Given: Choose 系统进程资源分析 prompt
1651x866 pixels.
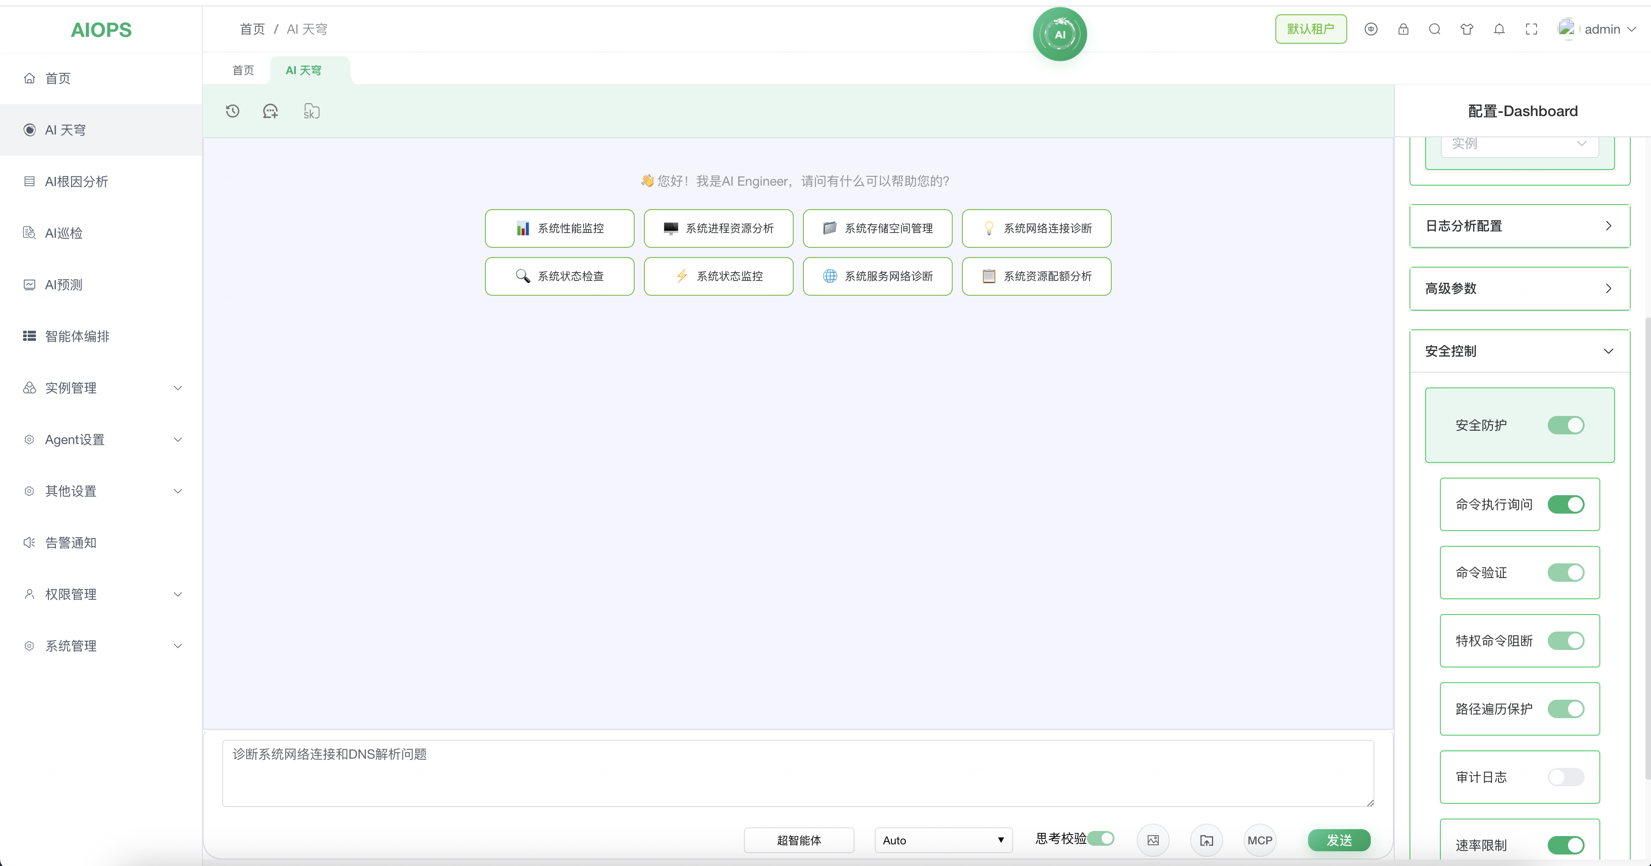Looking at the screenshot, I should pos(719,228).
